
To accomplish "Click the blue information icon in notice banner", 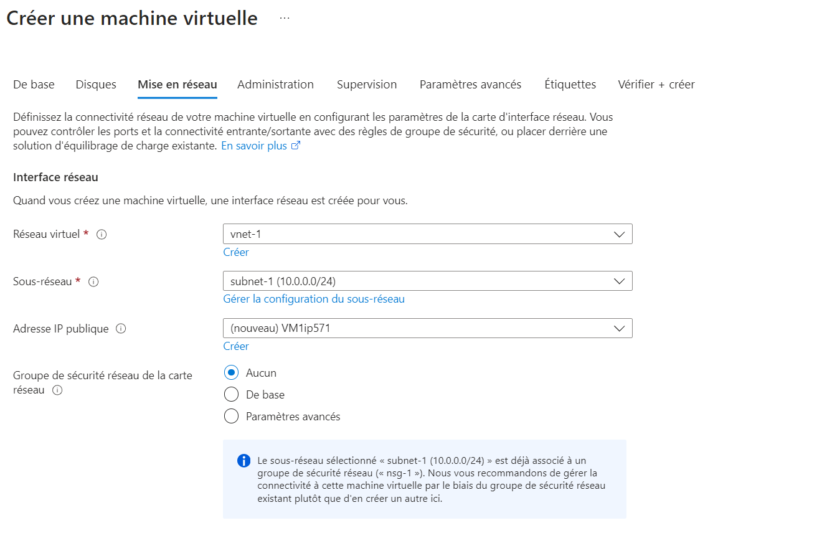I will coord(243,461).
